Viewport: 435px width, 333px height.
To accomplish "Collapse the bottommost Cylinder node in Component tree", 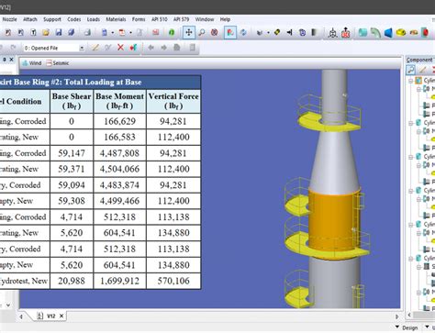I will click(x=411, y=259).
